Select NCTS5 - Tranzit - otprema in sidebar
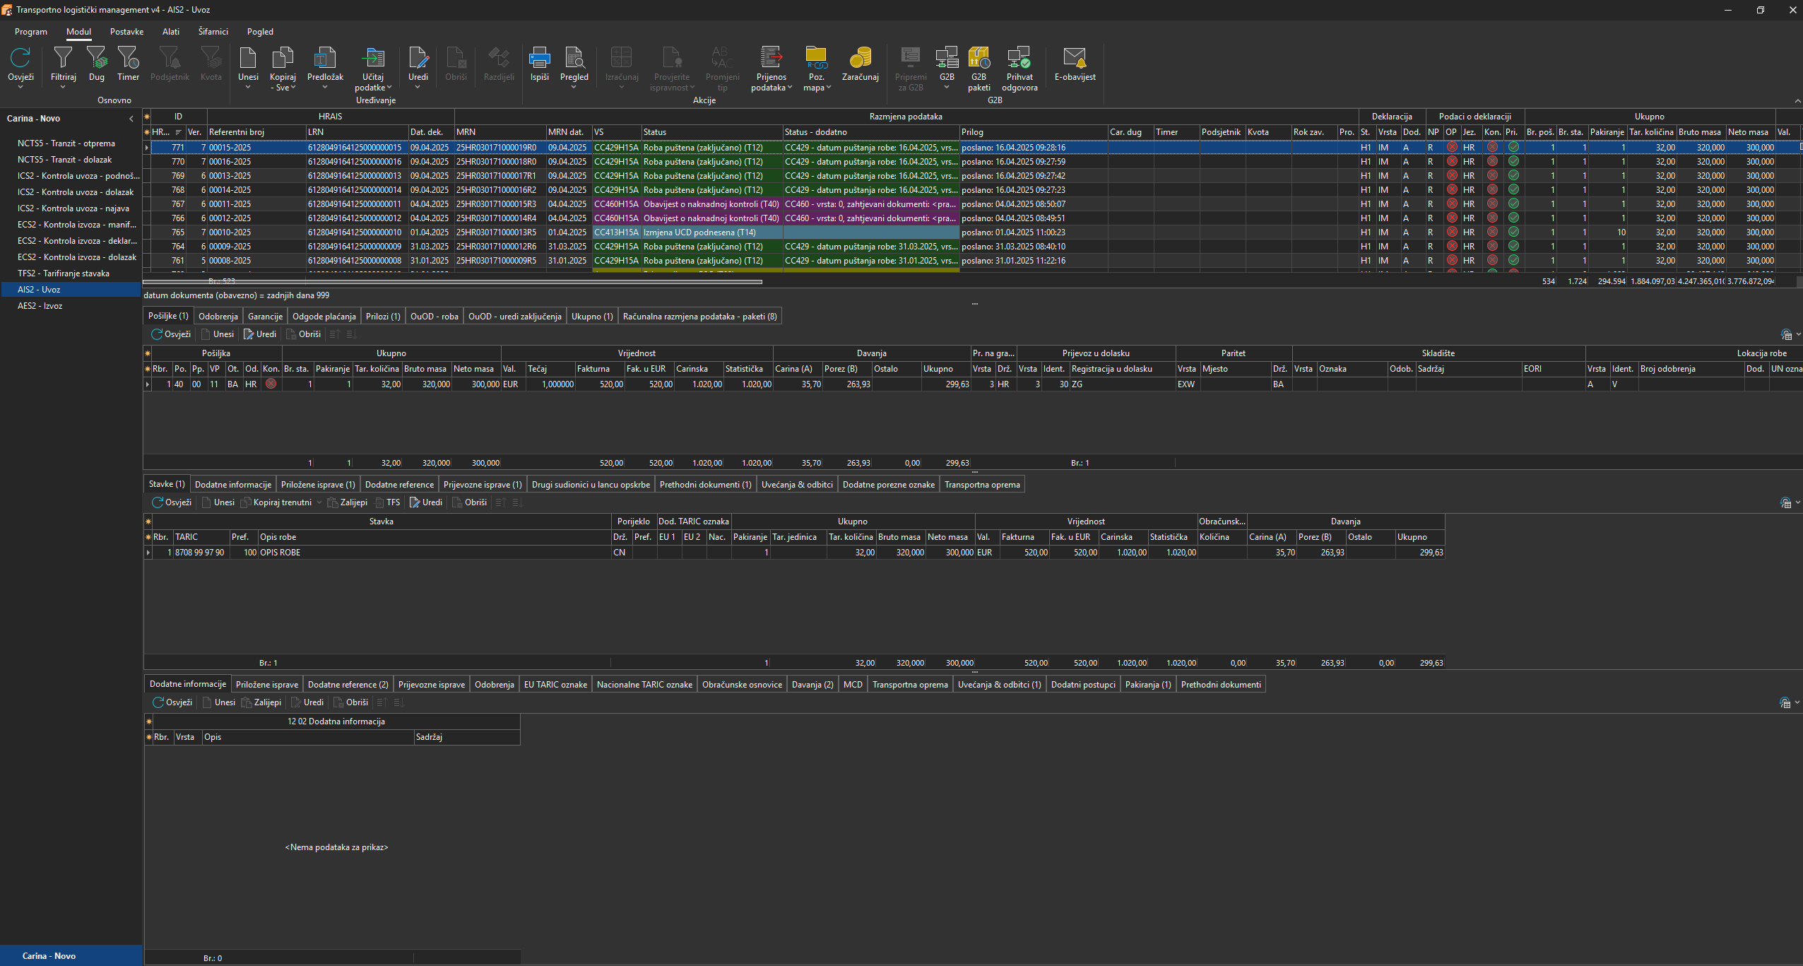This screenshot has width=1803, height=966. pyautogui.click(x=66, y=143)
